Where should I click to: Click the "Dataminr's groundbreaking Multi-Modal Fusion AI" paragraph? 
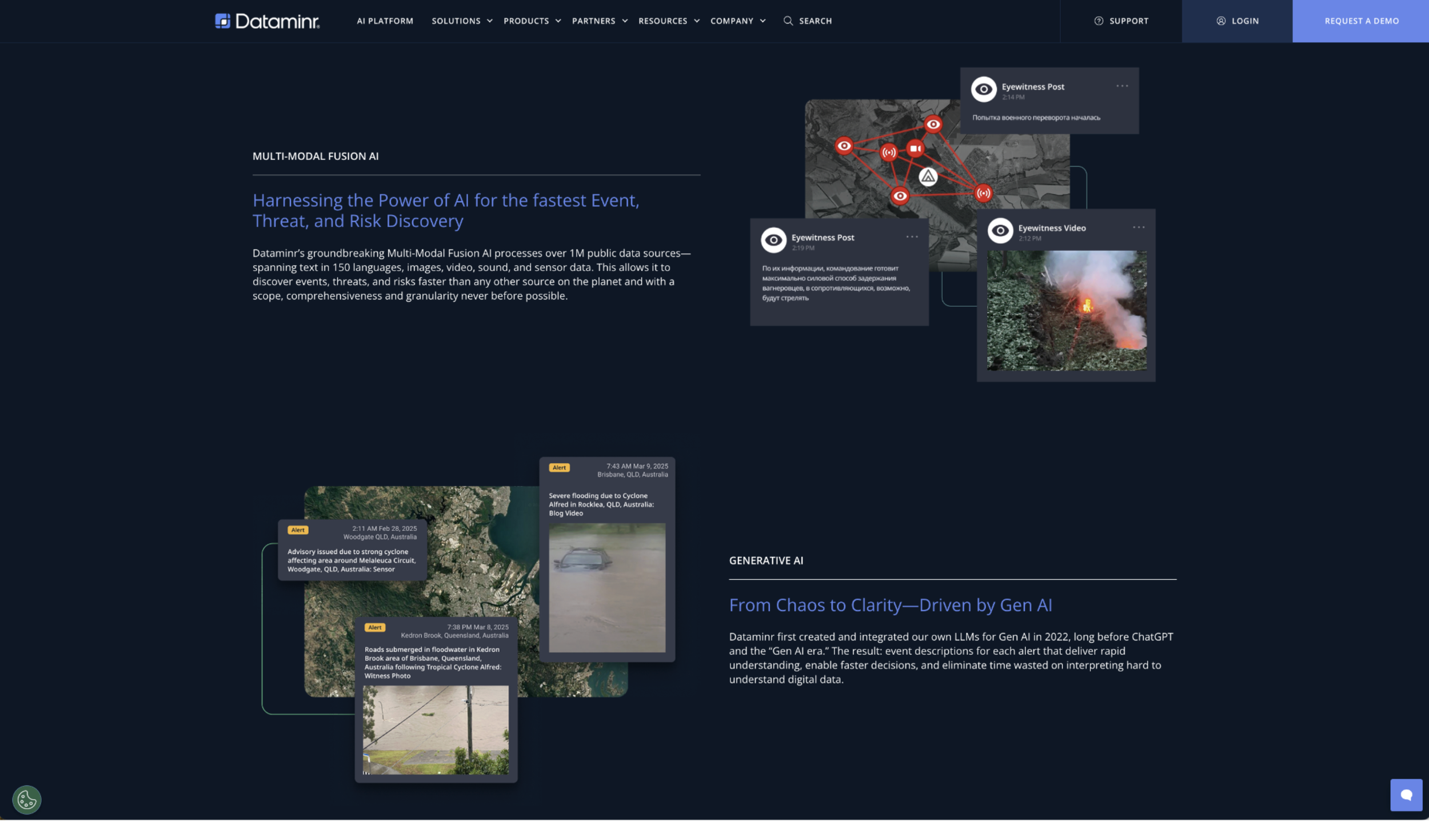(x=472, y=275)
